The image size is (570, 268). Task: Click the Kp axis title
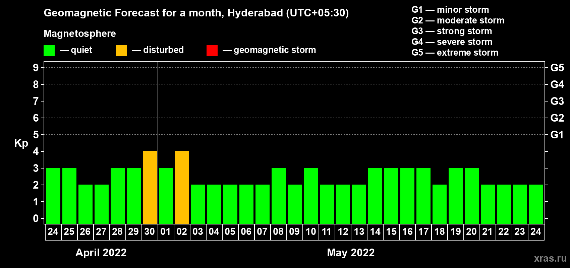coord(21,143)
